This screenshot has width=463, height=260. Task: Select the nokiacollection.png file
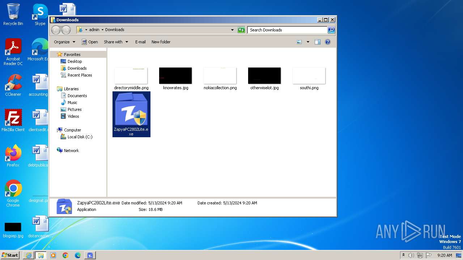pos(220,78)
